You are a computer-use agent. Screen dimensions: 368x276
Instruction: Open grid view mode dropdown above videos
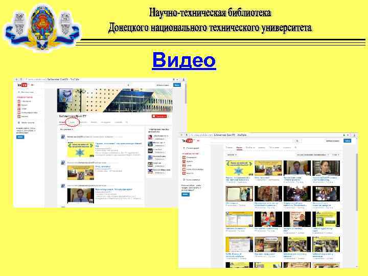click(336, 155)
